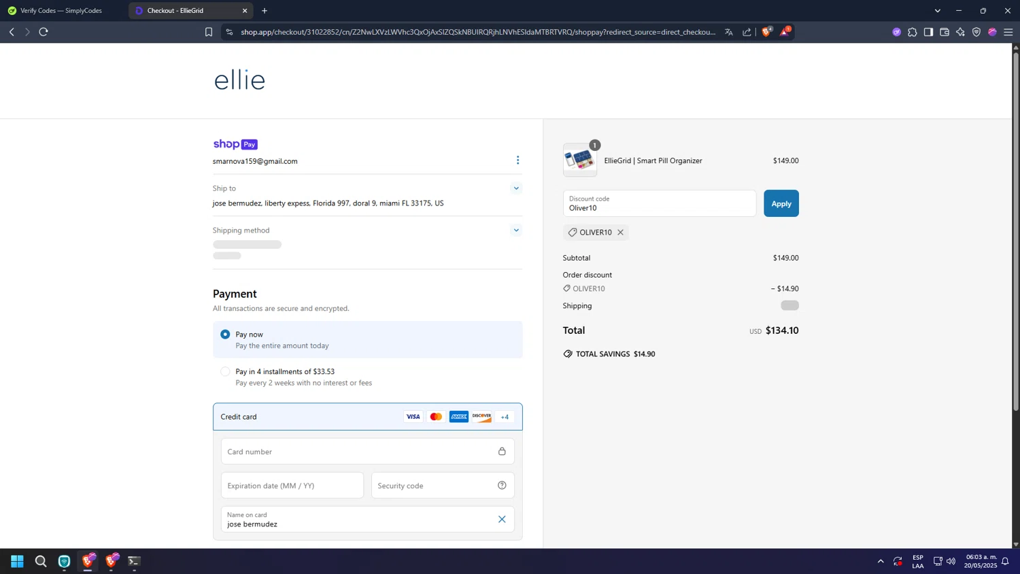The width and height of the screenshot is (1020, 574).
Task: Select the Credit card payment header
Action: 368,417
